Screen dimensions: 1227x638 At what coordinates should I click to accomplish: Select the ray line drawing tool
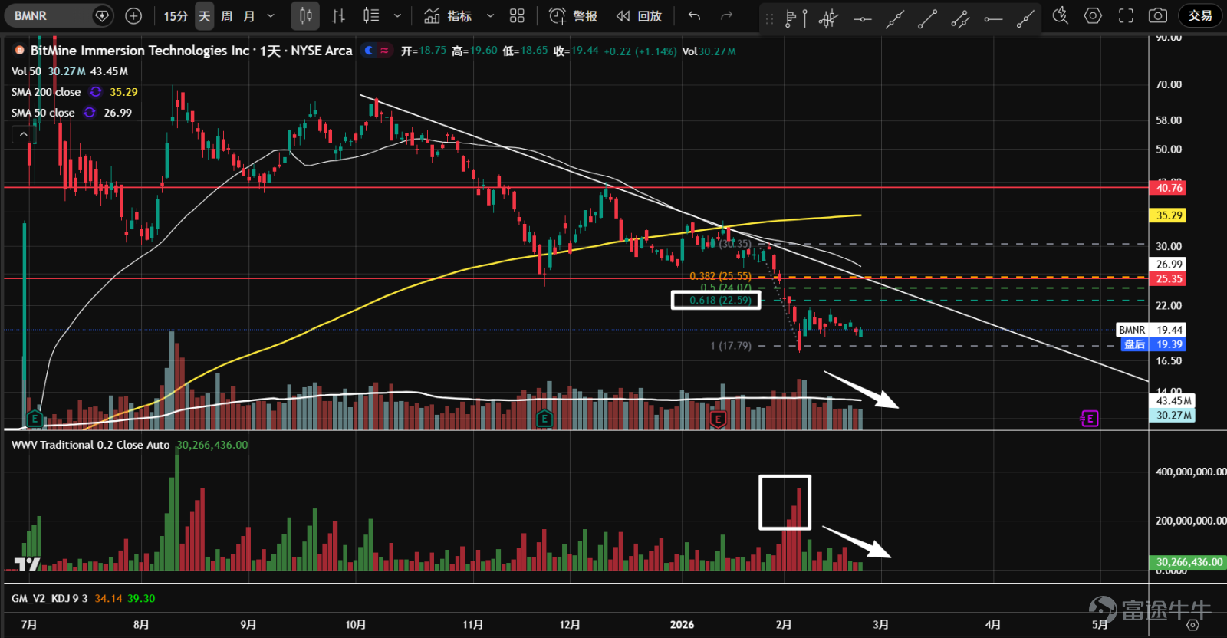click(1025, 18)
